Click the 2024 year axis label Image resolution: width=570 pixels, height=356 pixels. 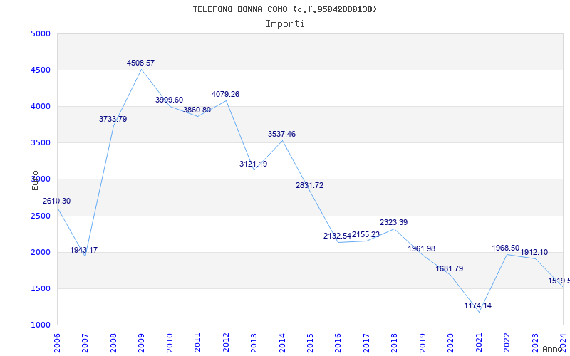(x=563, y=341)
